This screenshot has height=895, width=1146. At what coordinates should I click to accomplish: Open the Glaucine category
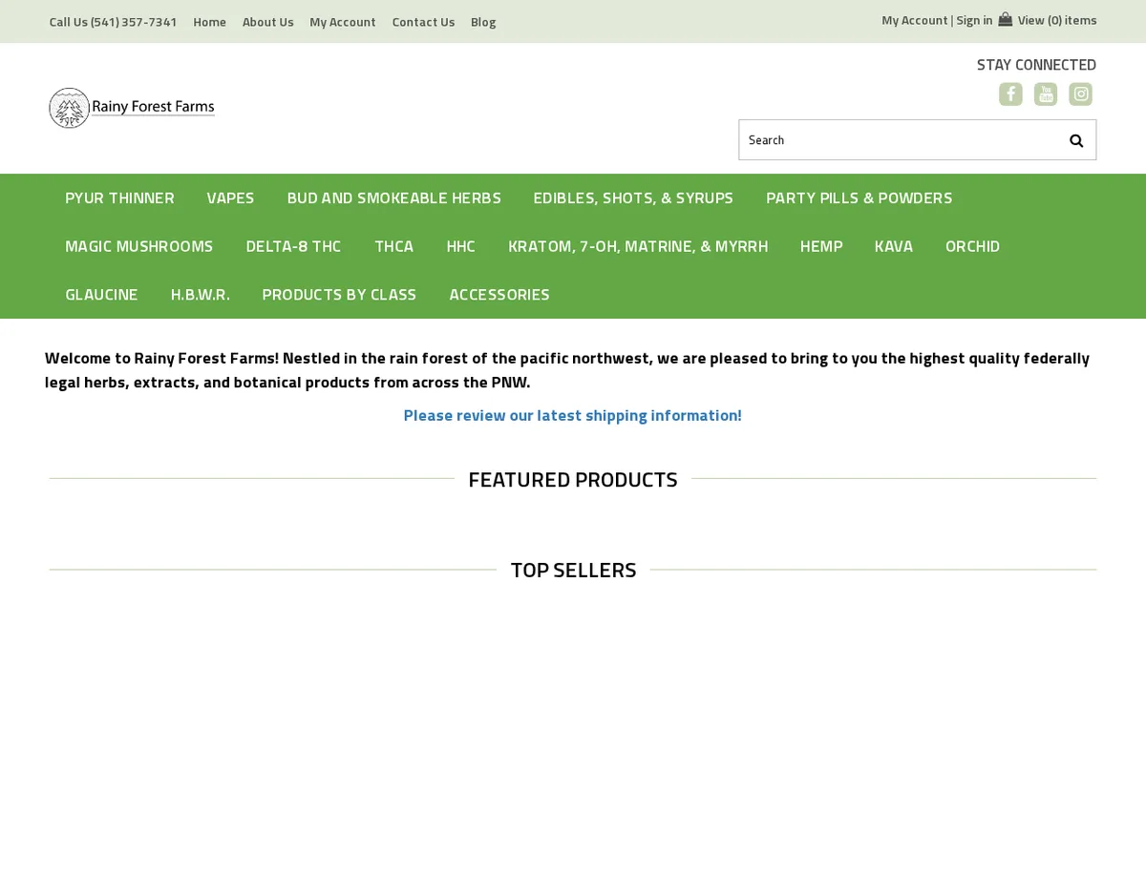coord(101,294)
